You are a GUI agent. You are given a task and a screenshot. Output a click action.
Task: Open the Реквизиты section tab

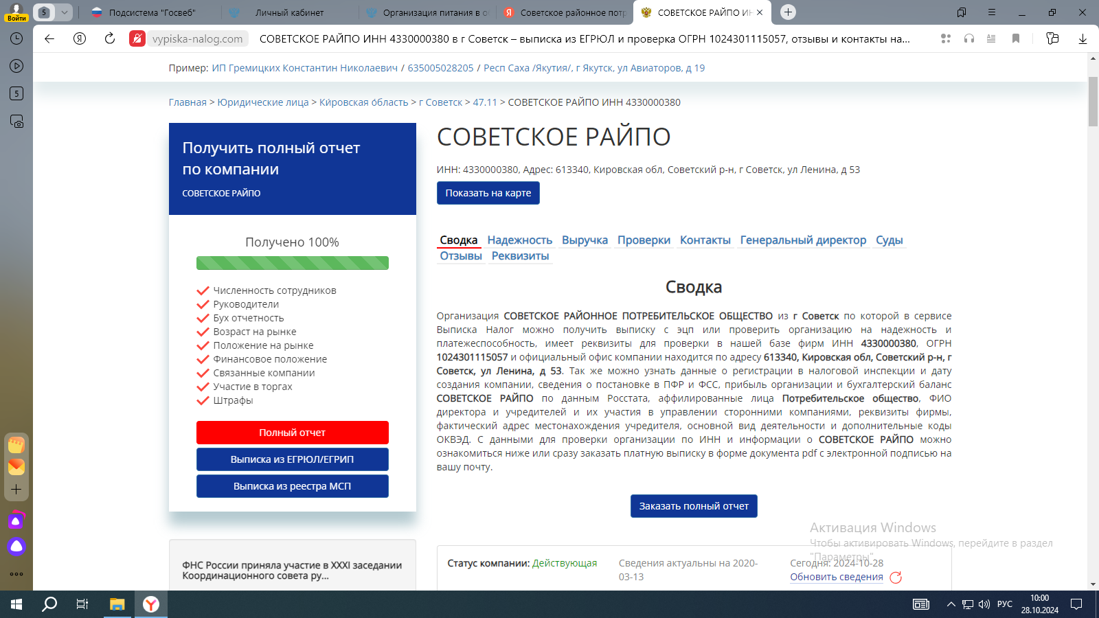(520, 256)
